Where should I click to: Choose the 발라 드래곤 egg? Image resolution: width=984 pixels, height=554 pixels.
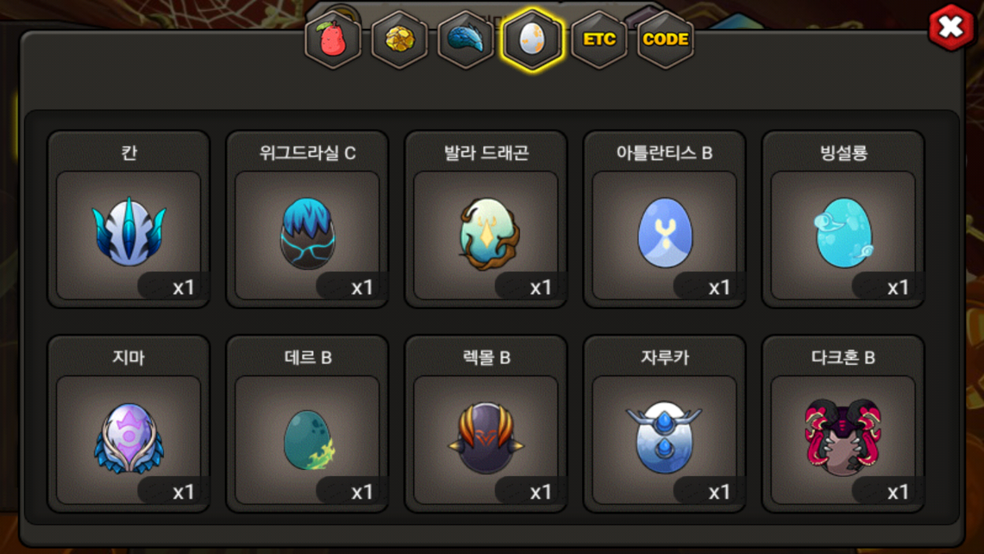(x=486, y=234)
